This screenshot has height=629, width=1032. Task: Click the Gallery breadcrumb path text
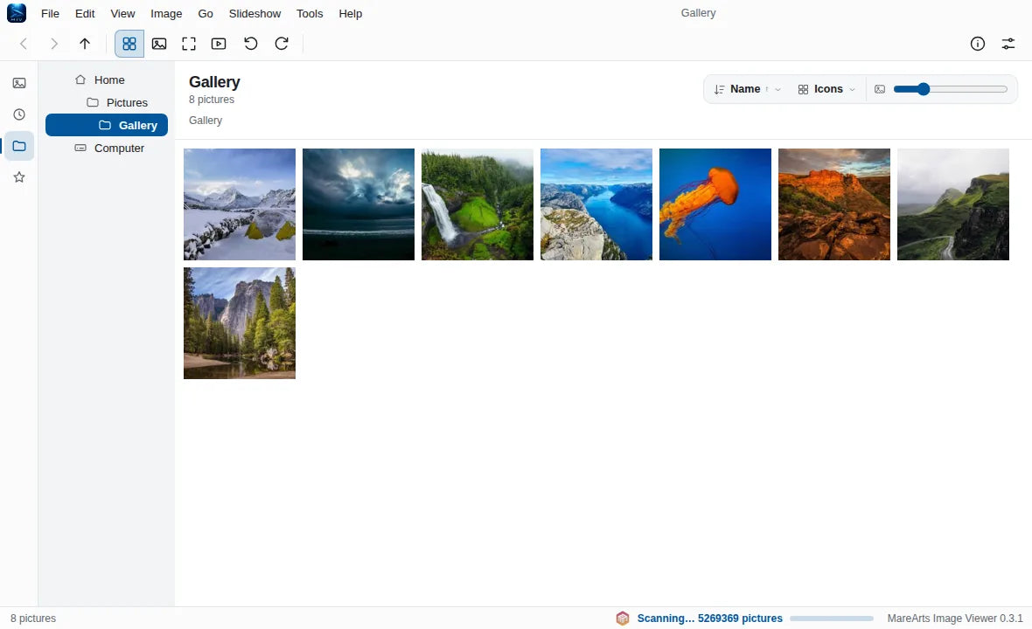[206, 121]
